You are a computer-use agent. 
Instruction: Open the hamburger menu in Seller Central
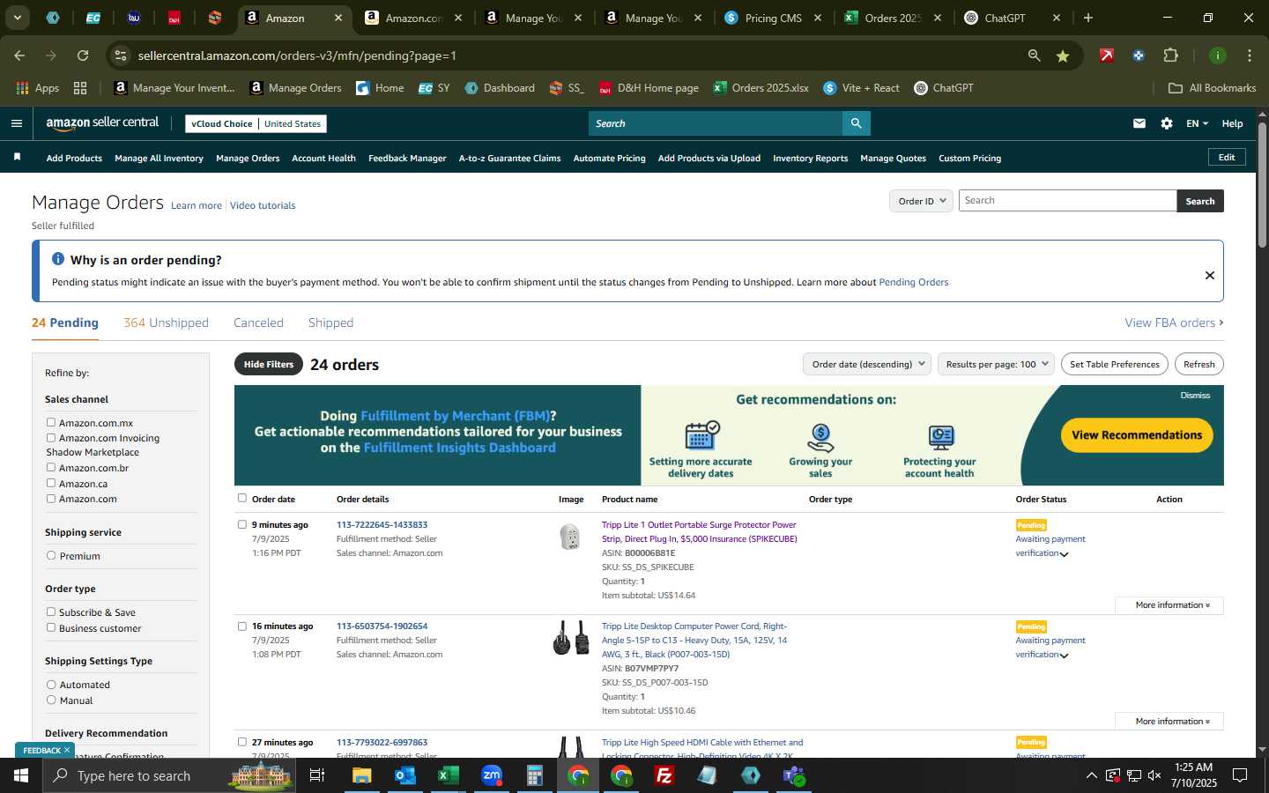coord(17,123)
